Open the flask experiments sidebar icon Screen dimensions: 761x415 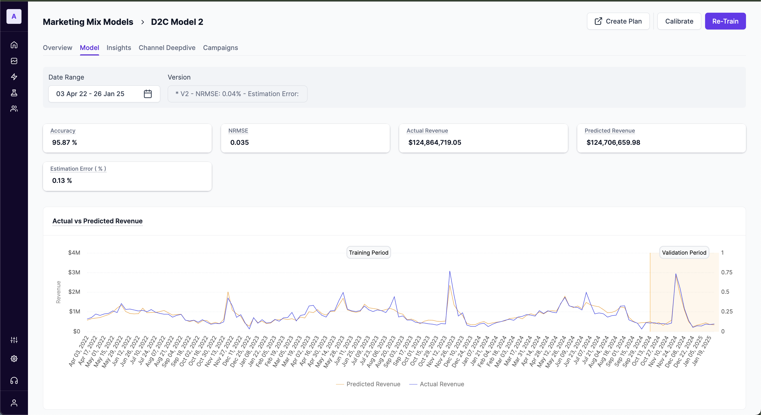14,93
